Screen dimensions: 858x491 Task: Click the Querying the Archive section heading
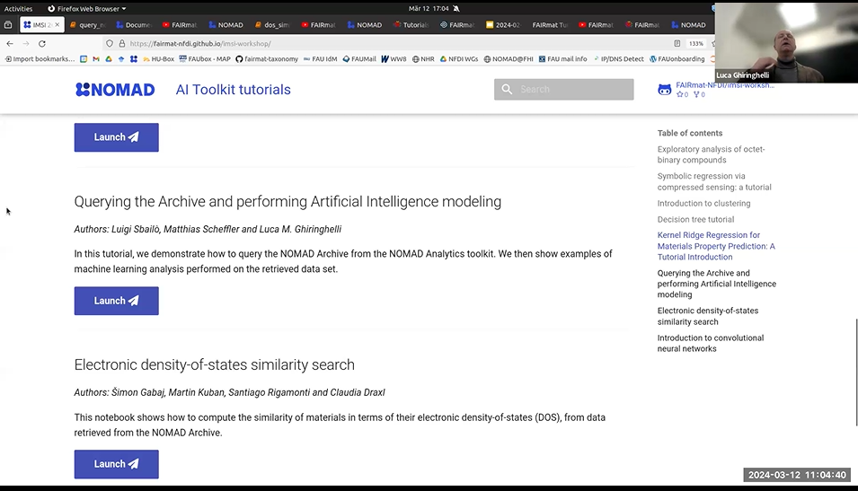tap(287, 202)
